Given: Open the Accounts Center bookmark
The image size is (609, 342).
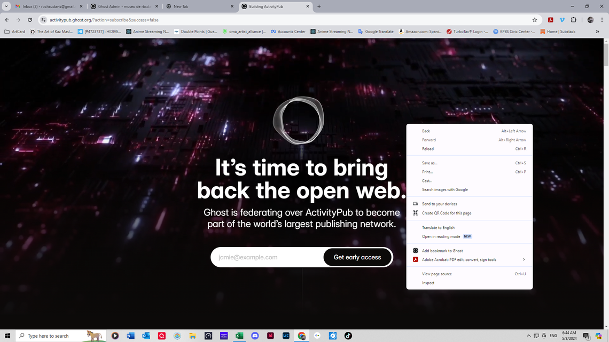Looking at the screenshot, I should pyautogui.click(x=288, y=31).
